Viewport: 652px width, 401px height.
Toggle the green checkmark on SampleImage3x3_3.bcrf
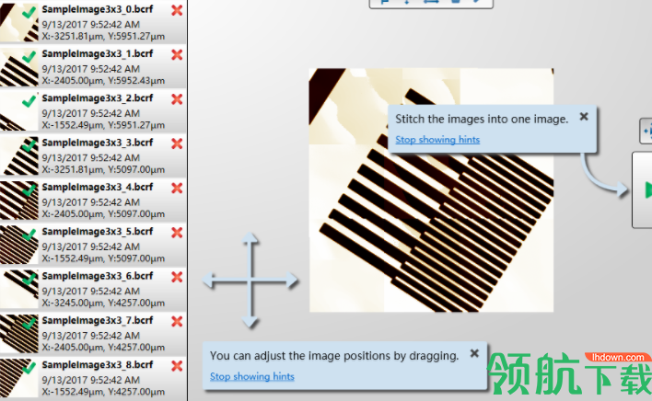coord(29,145)
